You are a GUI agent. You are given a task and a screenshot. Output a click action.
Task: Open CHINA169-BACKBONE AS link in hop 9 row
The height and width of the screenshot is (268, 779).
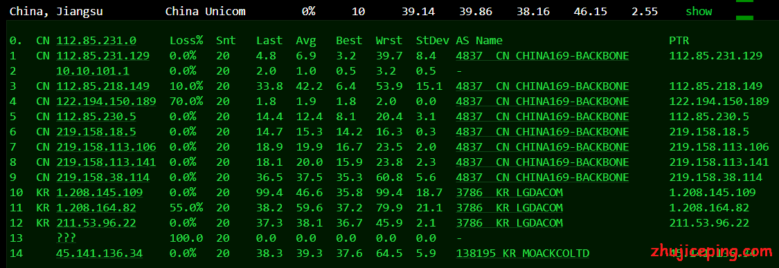(x=542, y=178)
